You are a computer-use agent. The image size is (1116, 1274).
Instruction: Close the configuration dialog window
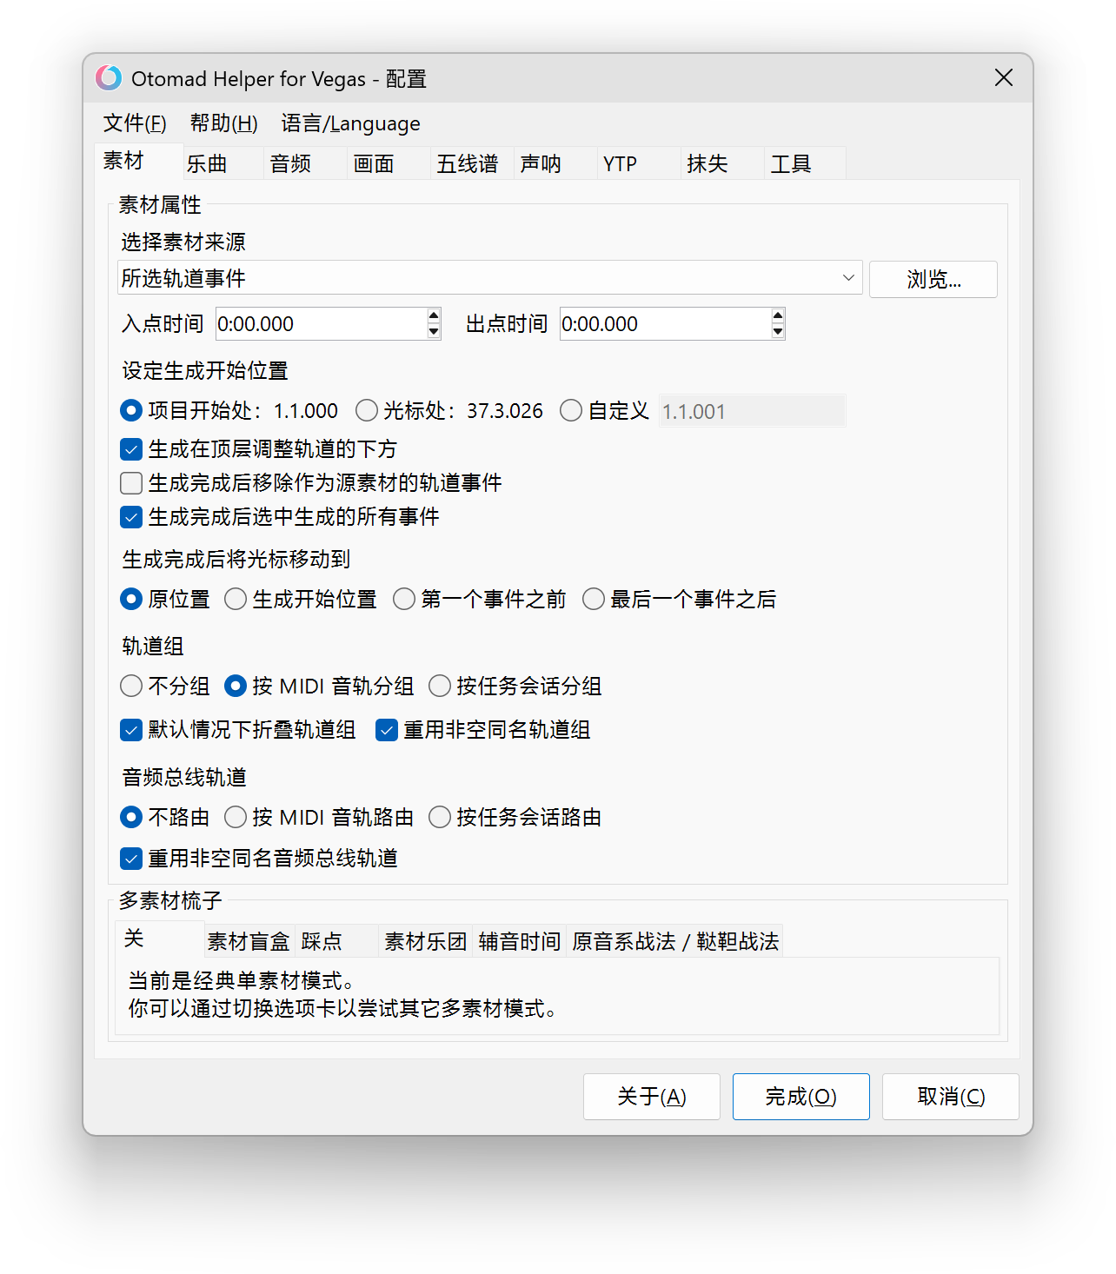click(1003, 78)
